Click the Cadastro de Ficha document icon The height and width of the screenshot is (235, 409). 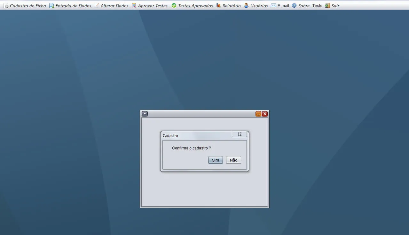click(6, 6)
